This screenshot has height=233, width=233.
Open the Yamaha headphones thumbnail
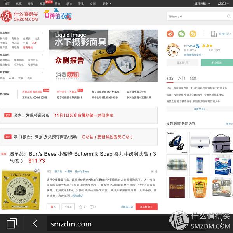[177, 143]
